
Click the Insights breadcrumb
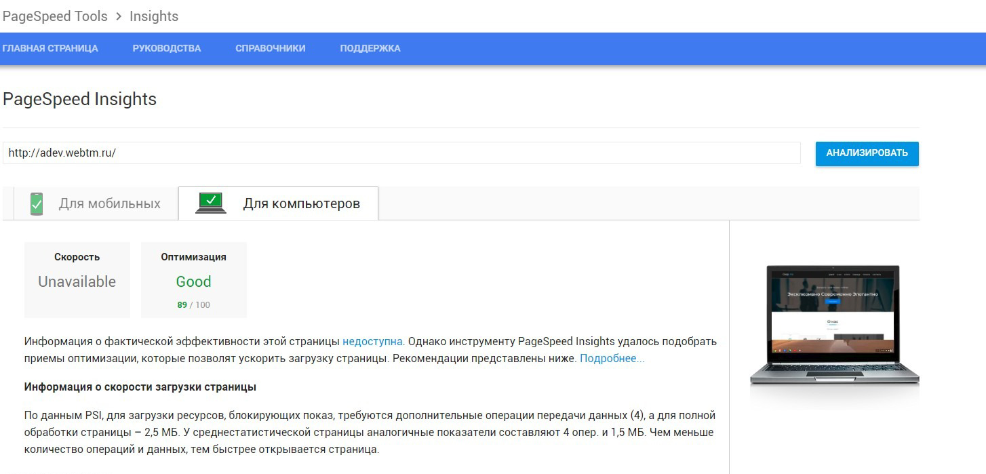(x=154, y=16)
